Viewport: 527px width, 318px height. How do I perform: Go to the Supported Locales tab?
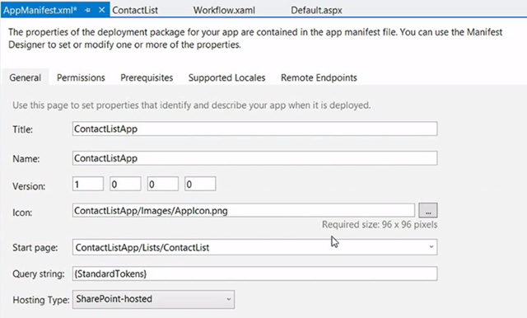[x=226, y=77]
